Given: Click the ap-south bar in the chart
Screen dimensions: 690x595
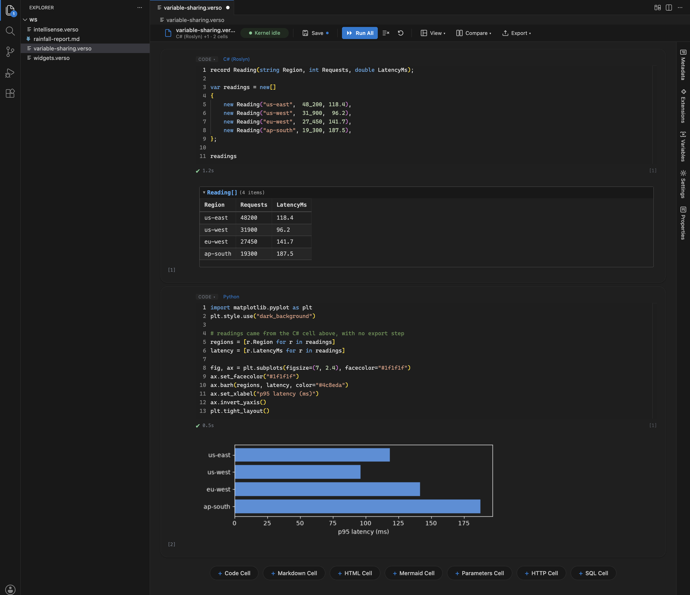Looking at the screenshot, I should (358, 507).
